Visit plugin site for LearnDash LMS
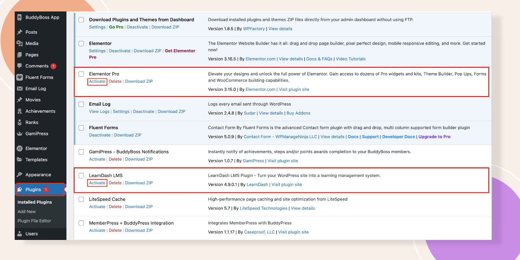 287,185
